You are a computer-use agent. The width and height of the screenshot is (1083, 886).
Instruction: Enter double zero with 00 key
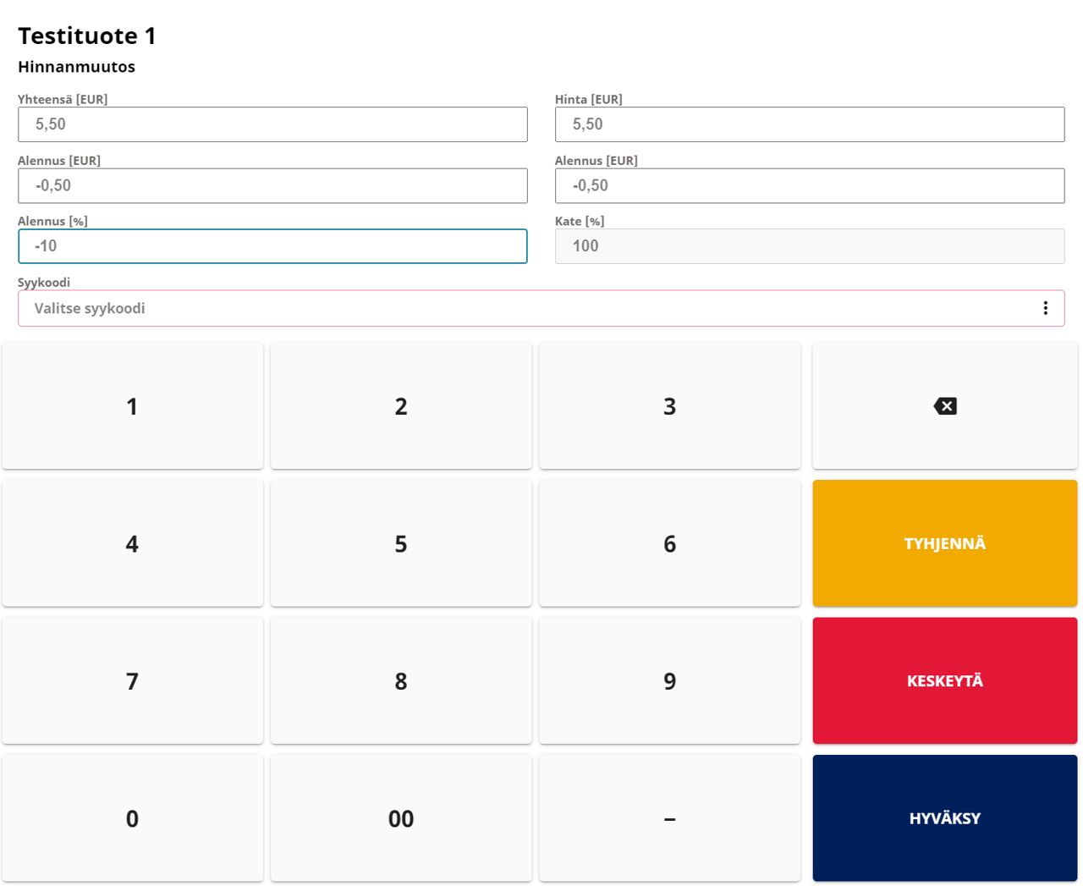(401, 817)
